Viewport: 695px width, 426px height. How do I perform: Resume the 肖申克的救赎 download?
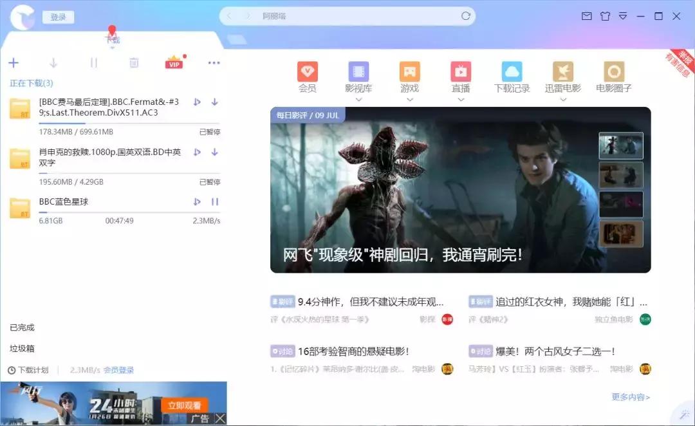[x=198, y=153]
